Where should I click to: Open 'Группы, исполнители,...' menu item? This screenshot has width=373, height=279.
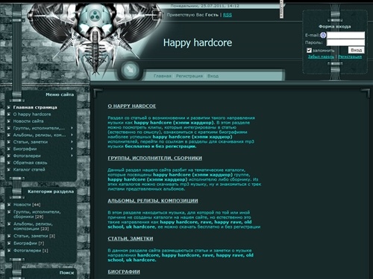pos(39,128)
